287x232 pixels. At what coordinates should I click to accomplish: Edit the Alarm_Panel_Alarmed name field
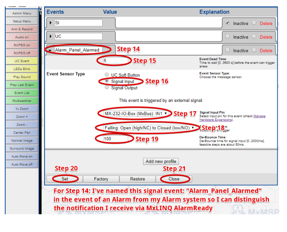coord(78,50)
